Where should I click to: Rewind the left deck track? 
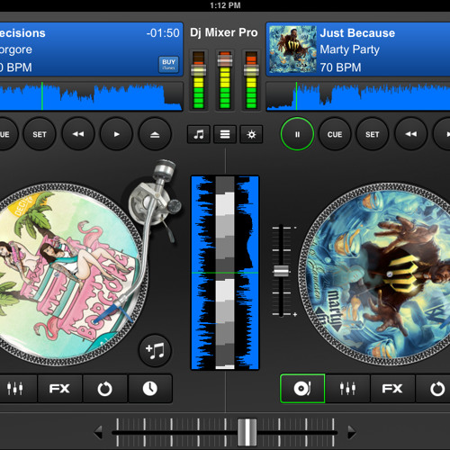tap(78, 134)
